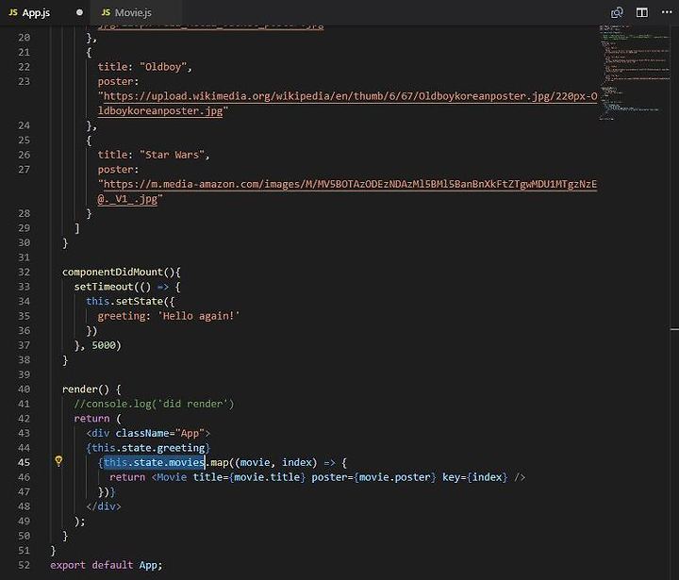Click line number 40 in the gutter
The height and width of the screenshot is (580, 679).
tap(25, 389)
